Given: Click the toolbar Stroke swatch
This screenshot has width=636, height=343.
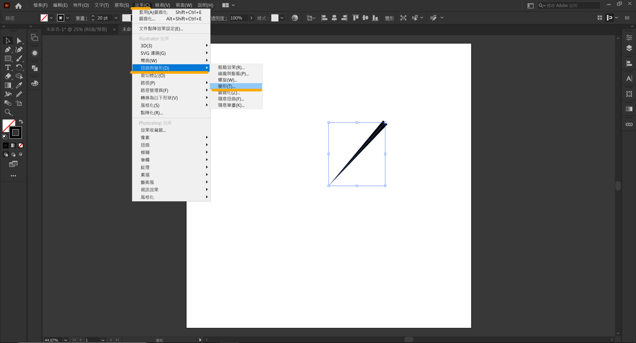Looking at the screenshot, I should [15, 133].
